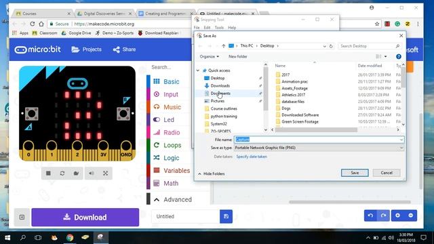Open Snipping Tool File menu
The height and width of the screenshot is (244, 434).
click(197, 28)
